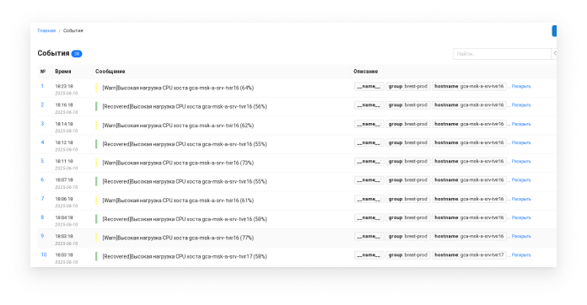Open event number 10 link
This screenshot has width=587, height=305.
43,254
